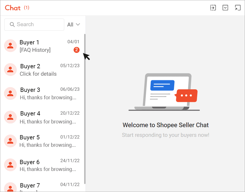Click the search magnifier icon

pos(12,24)
